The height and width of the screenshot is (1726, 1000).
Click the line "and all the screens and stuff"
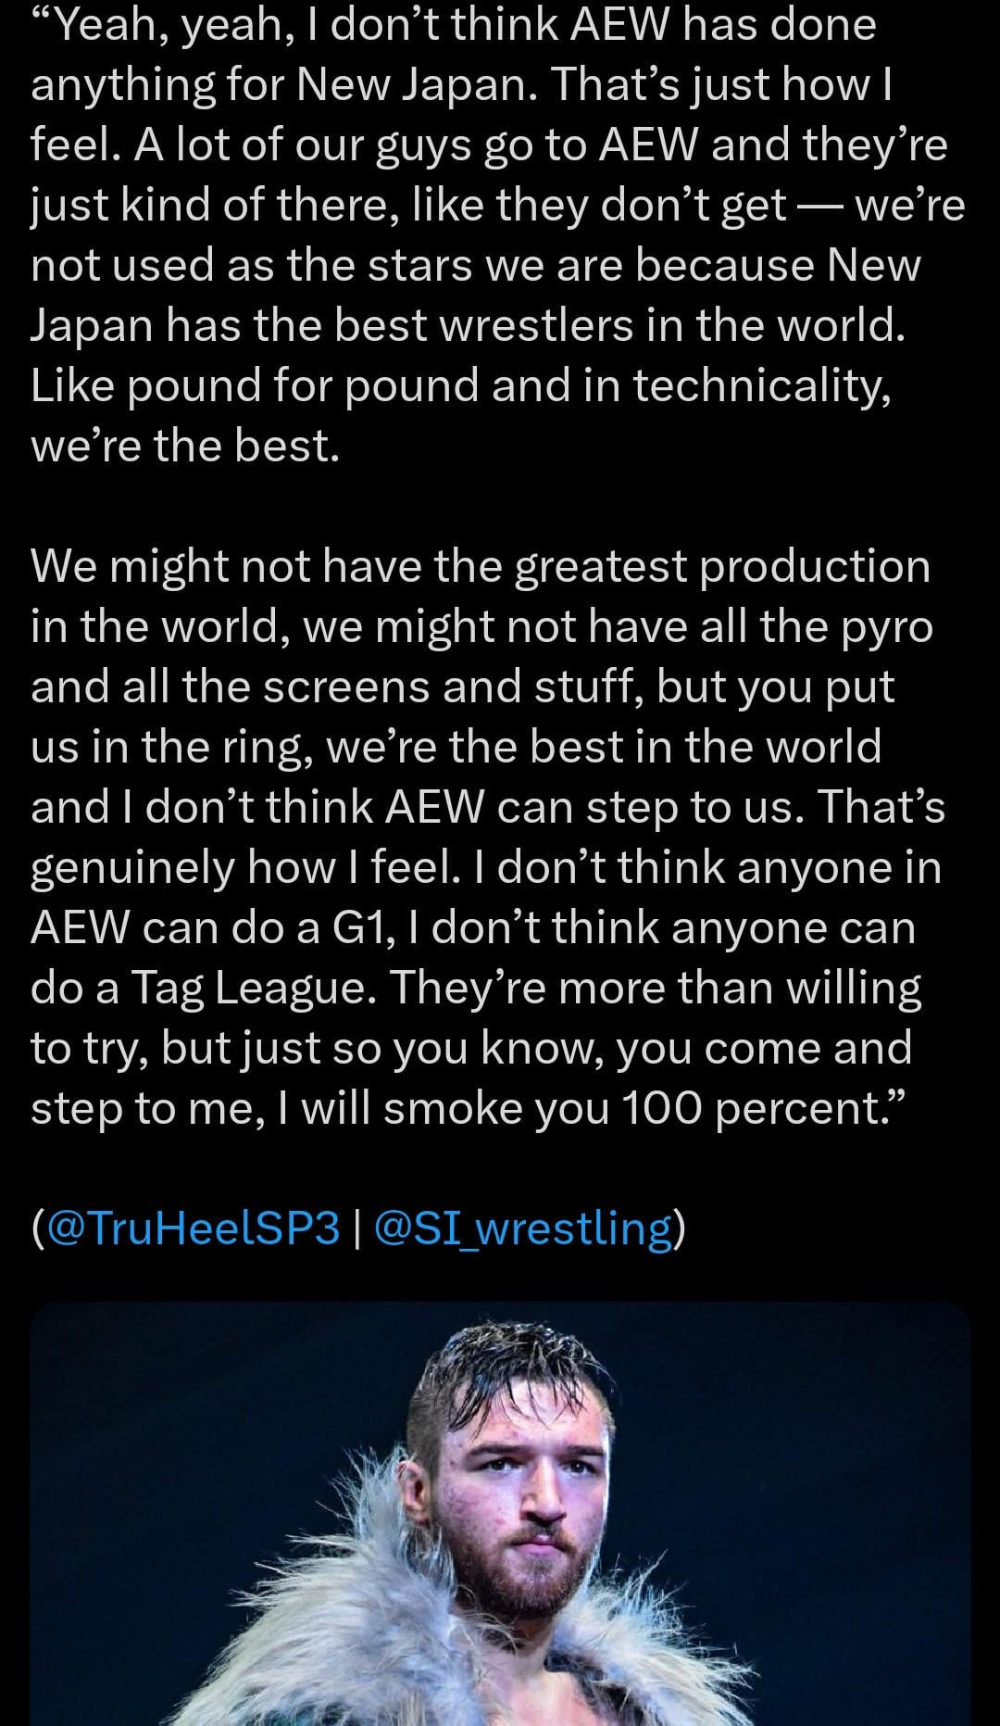point(463,687)
